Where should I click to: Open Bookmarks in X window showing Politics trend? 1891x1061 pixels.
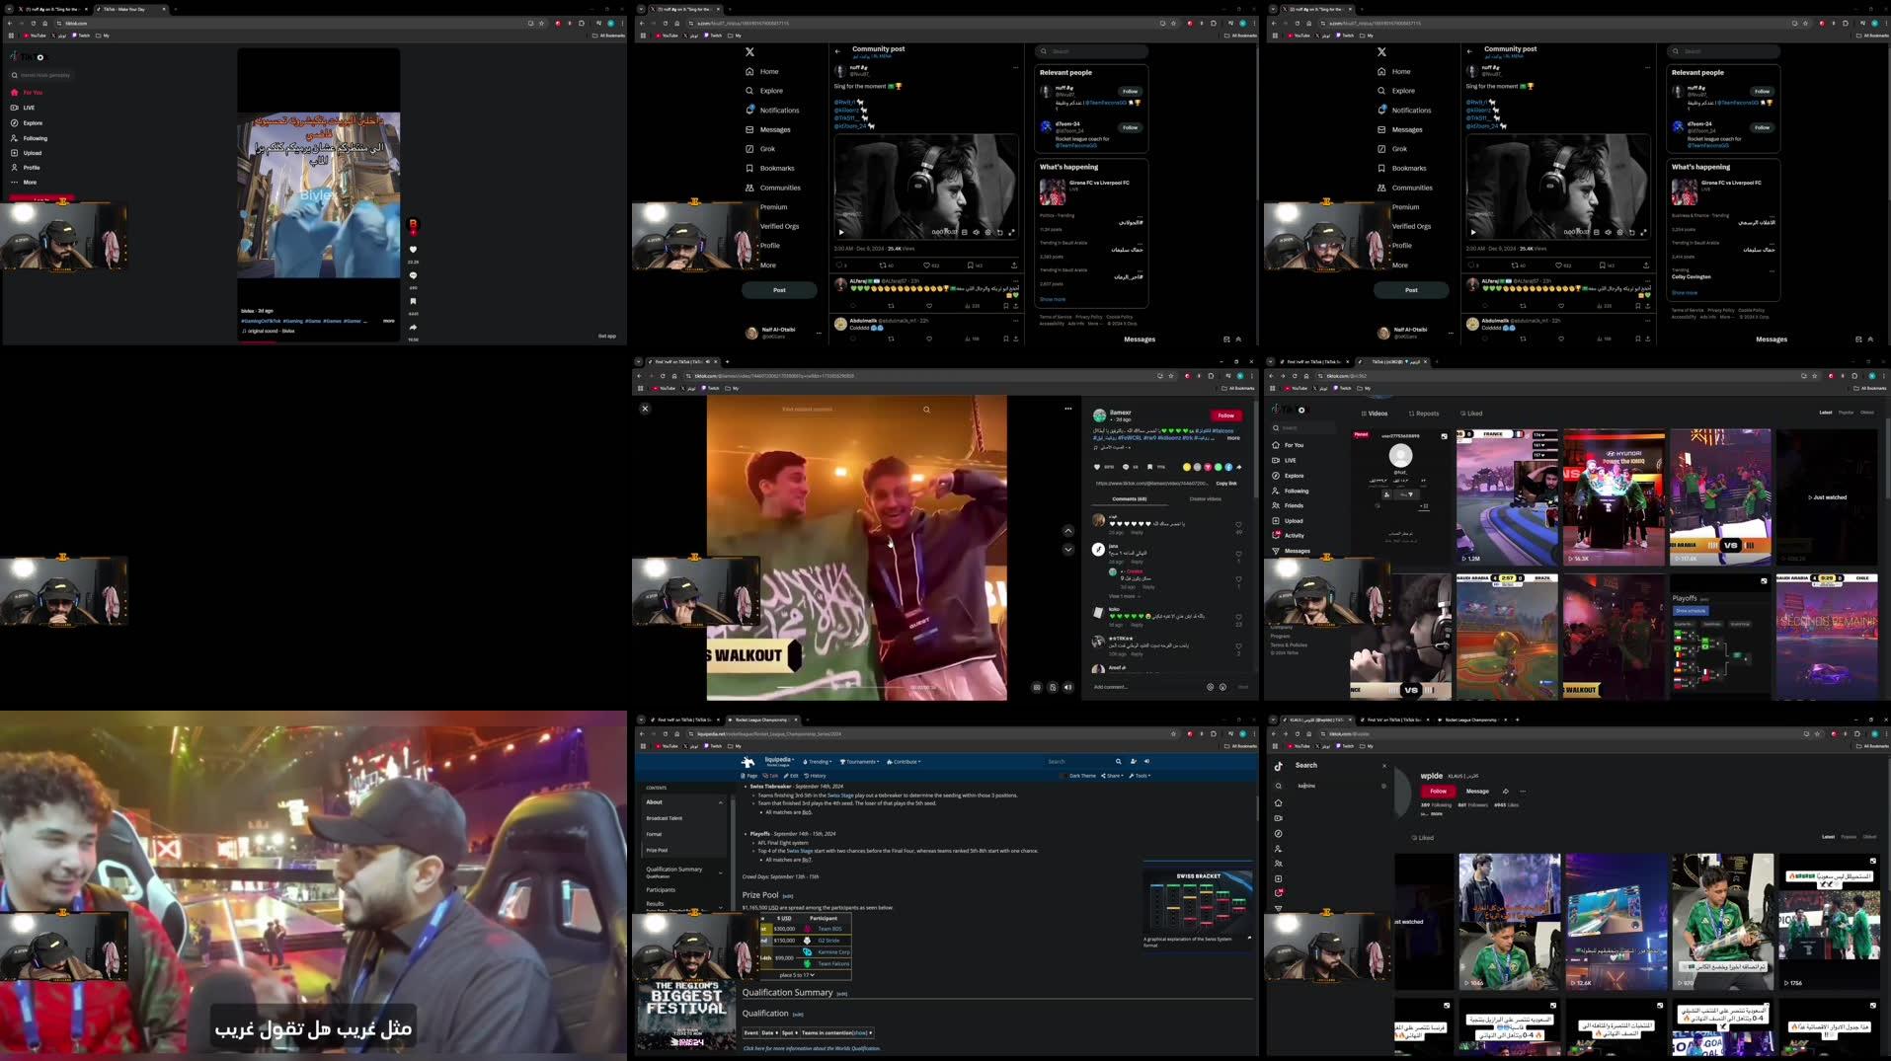[770, 169]
